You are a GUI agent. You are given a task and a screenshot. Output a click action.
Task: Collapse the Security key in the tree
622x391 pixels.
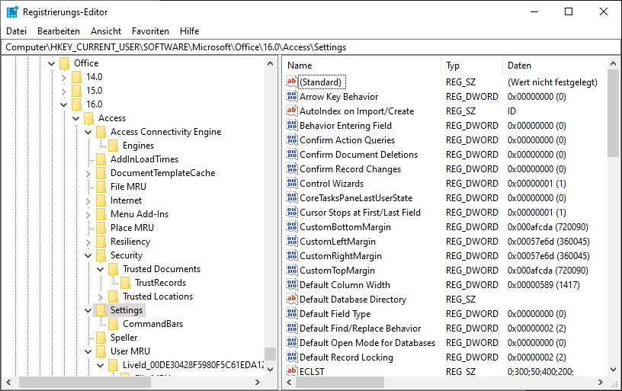click(x=88, y=255)
